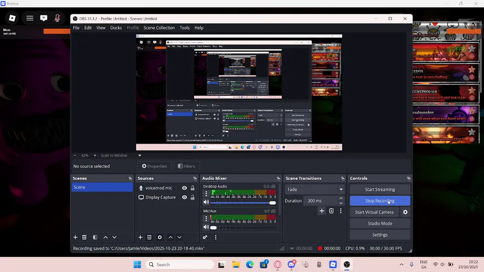Open transition properties three-dot menu
This screenshot has height=272, width=484.
click(x=341, y=211)
